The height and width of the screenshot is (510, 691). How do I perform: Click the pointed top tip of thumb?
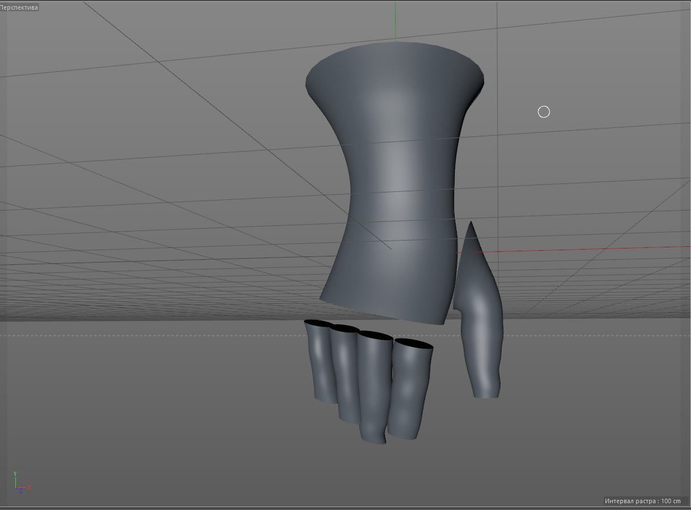pyautogui.click(x=469, y=225)
